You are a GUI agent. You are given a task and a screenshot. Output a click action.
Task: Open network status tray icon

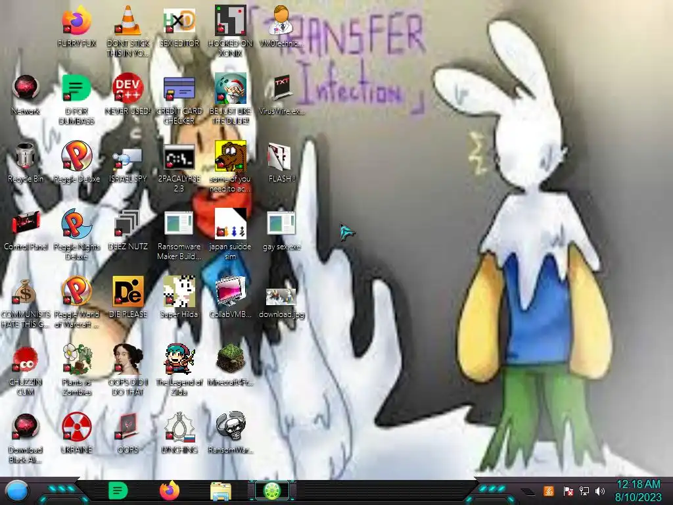(x=584, y=491)
